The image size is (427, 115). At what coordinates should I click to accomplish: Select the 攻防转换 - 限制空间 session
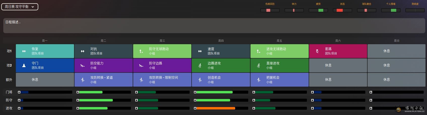click(x=162, y=80)
